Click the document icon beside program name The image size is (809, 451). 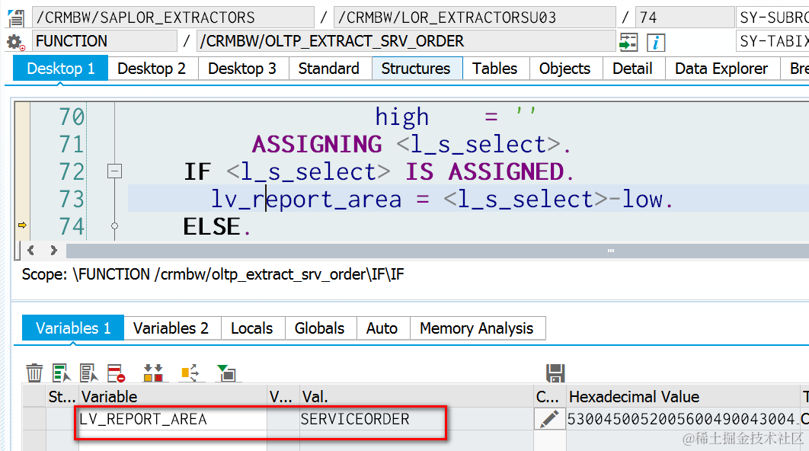(x=16, y=18)
